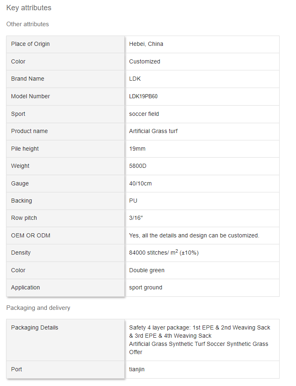Viewport: 296px width, 386px height.
Task: Click the Packaging Details label
Action: [34, 327]
